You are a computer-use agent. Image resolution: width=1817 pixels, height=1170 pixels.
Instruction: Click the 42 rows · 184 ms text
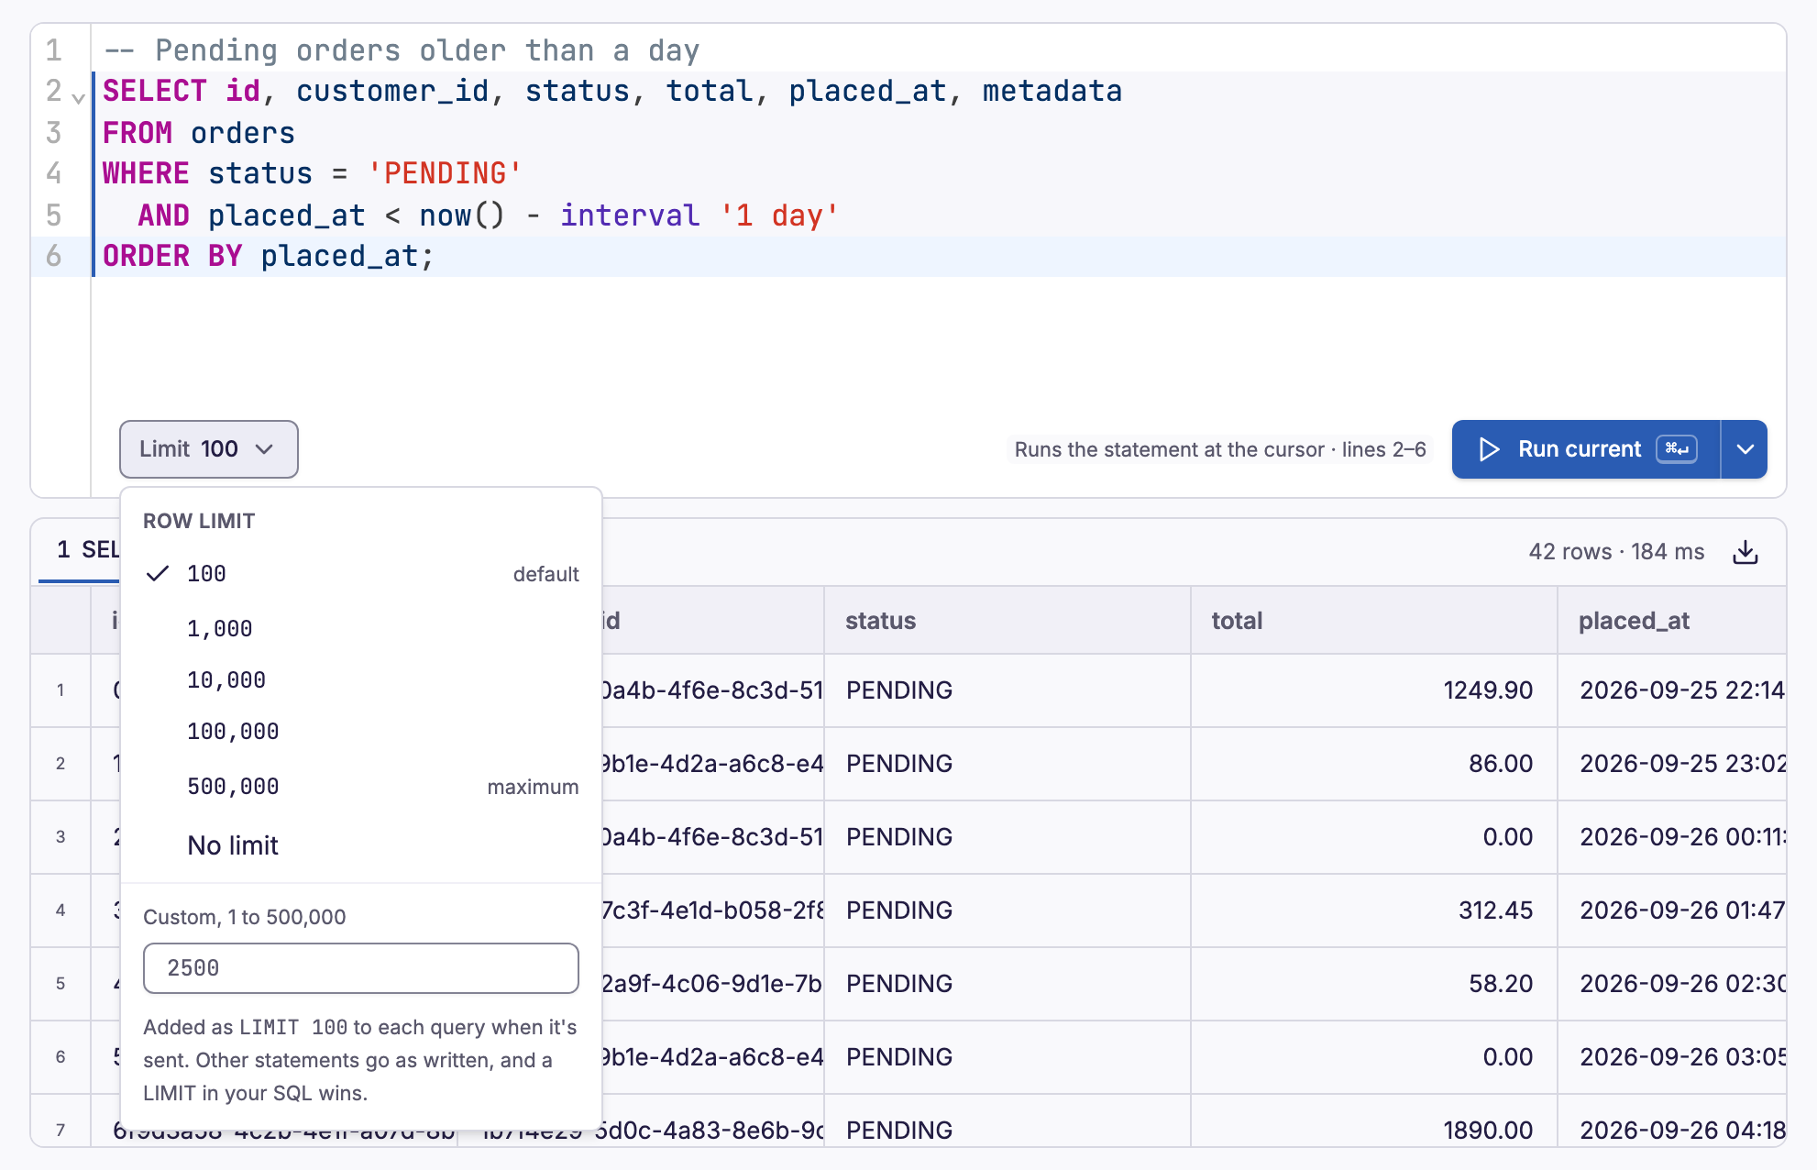(1616, 552)
